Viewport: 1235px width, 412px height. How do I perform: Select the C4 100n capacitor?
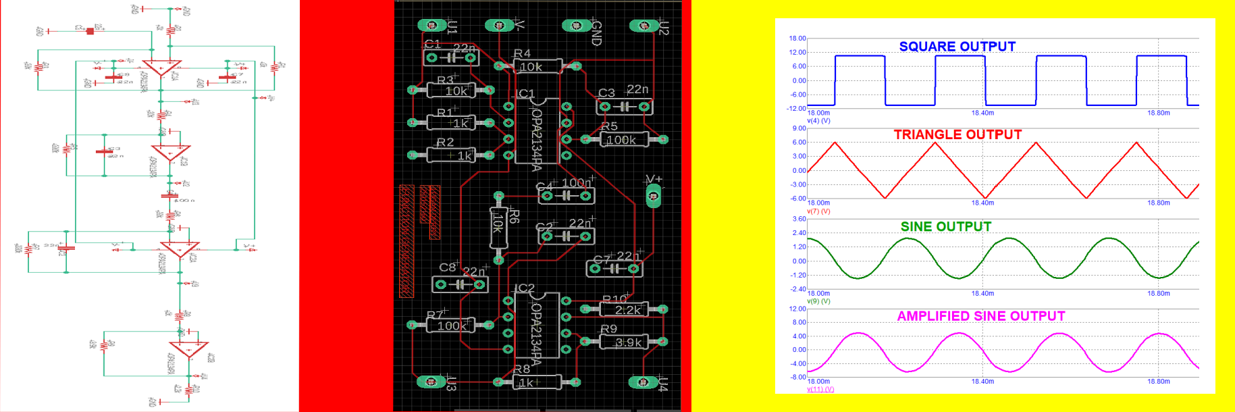(566, 196)
